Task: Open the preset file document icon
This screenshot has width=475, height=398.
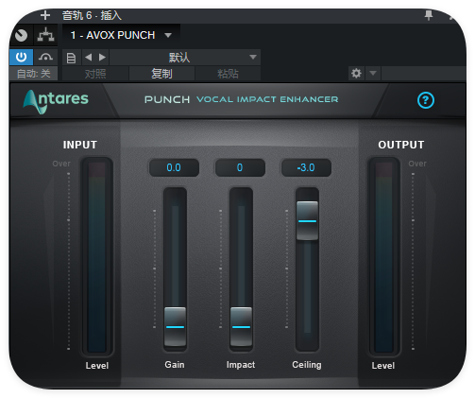Action: (x=71, y=58)
